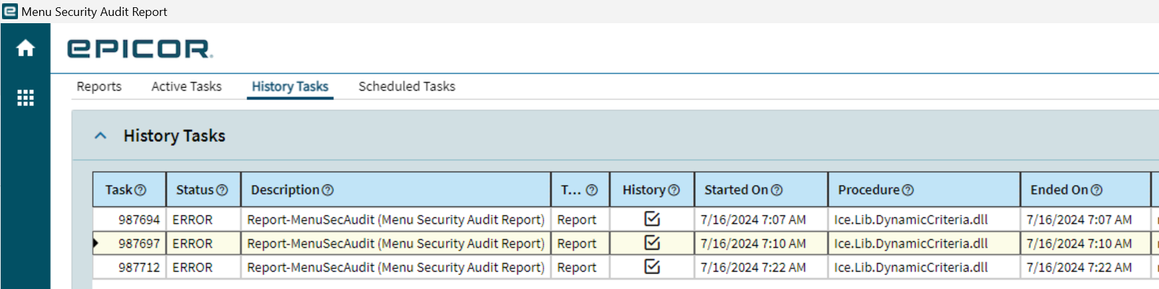The width and height of the screenshot is (1159, 289).
Task: Click help icon beside Started On column
Action: pyautogui.click(x=776, y=190)
